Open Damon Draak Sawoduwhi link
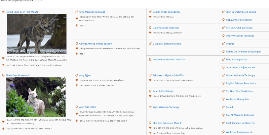269x135 pixels. click(166, 12)
